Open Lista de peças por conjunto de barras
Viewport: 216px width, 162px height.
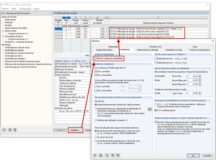20,67
